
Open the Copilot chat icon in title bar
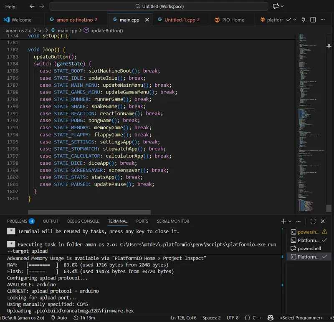click(x=276, y=6)
